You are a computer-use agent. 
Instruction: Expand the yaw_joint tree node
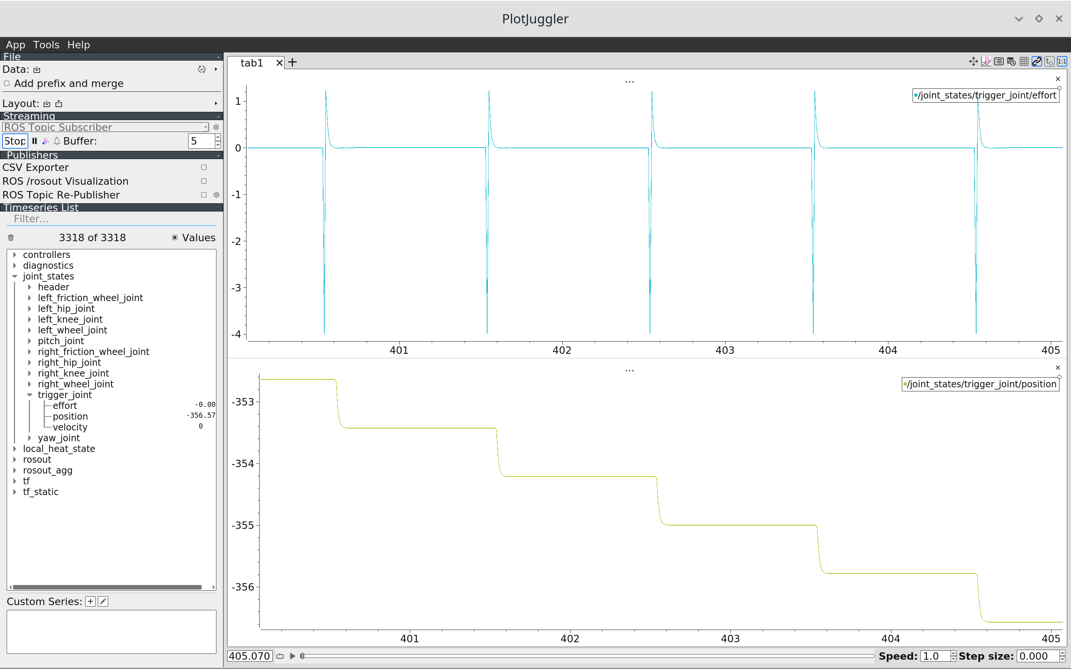[30, 438]
